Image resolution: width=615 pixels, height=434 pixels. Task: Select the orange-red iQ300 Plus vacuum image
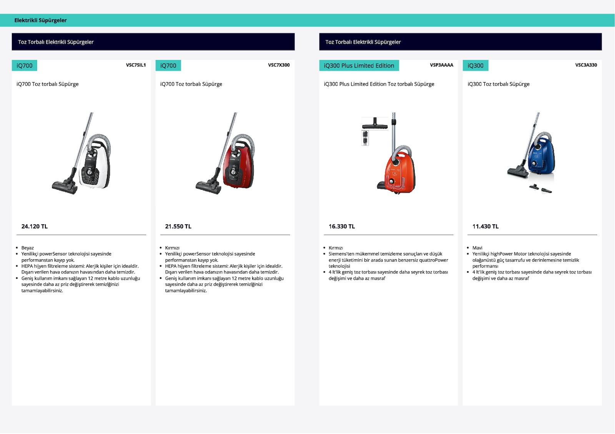tap(389, 153)
